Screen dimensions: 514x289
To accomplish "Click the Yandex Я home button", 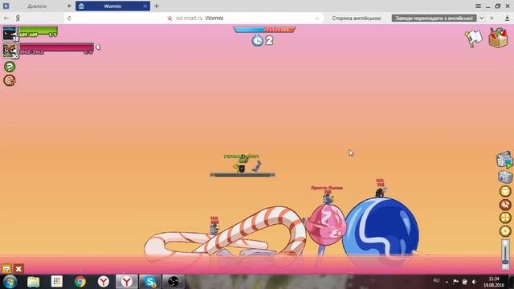I will pos(18,18).
